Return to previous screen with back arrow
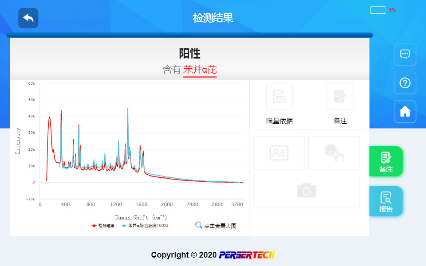The height and width of the screenshot is (266, 426). 28,18
